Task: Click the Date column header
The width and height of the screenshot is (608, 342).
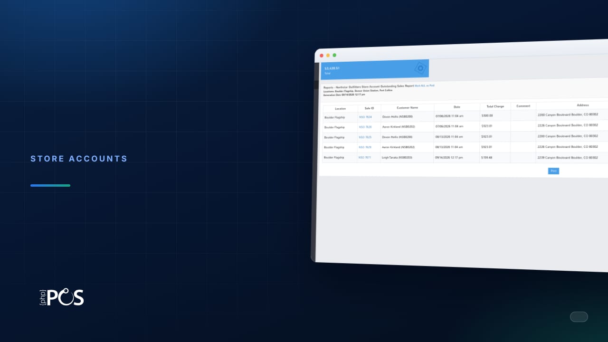Action: (456, 107)
